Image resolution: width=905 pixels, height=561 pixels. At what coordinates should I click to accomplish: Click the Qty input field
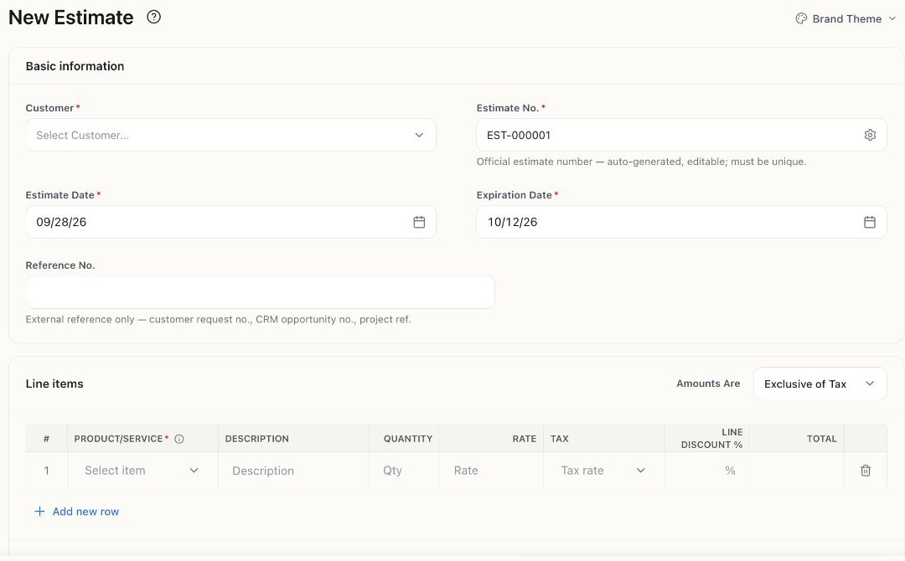(x=404, y=471)
